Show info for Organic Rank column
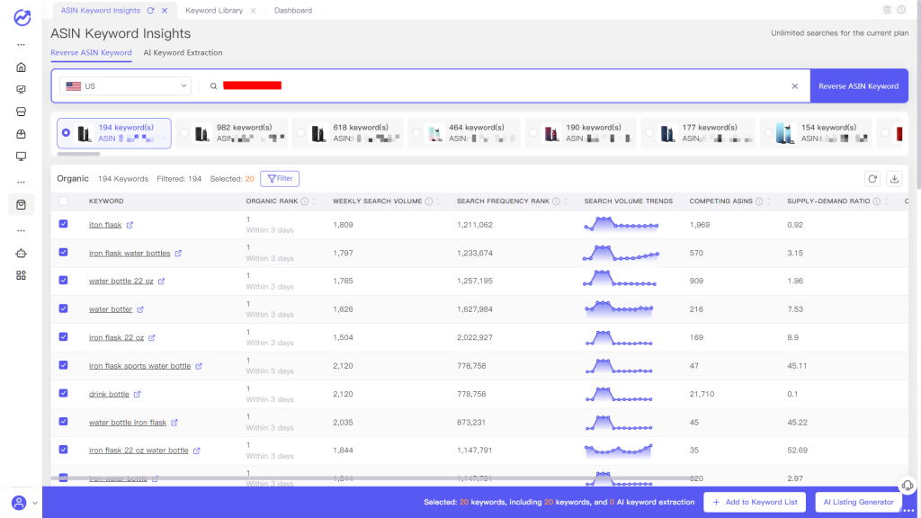Screen dimensions: 921x518 coord(305,201)
